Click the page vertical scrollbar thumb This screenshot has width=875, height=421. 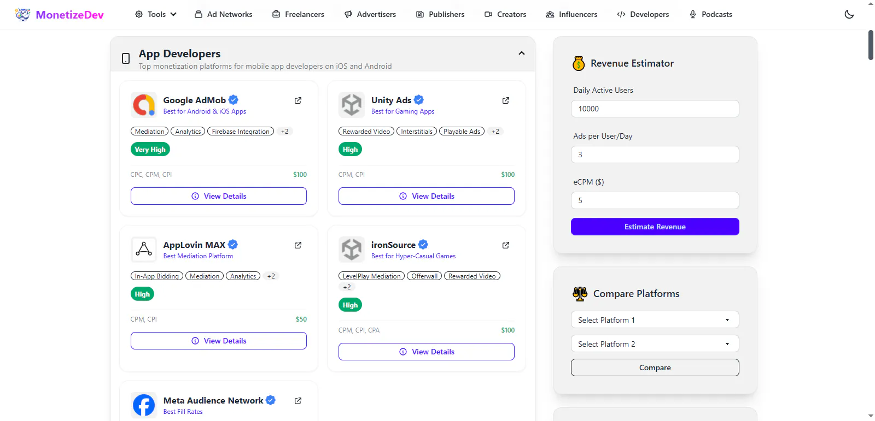click(871, 45)
